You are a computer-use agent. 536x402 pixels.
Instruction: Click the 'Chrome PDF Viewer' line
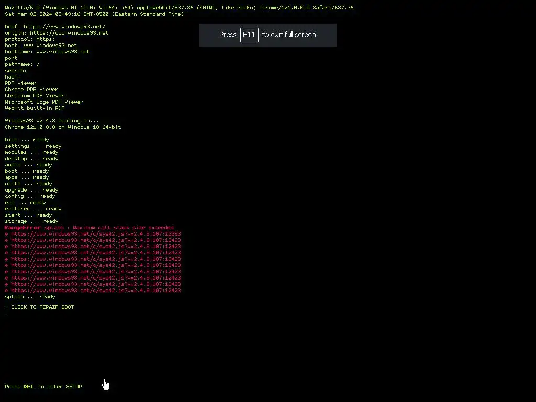click(x=31, y=89)
